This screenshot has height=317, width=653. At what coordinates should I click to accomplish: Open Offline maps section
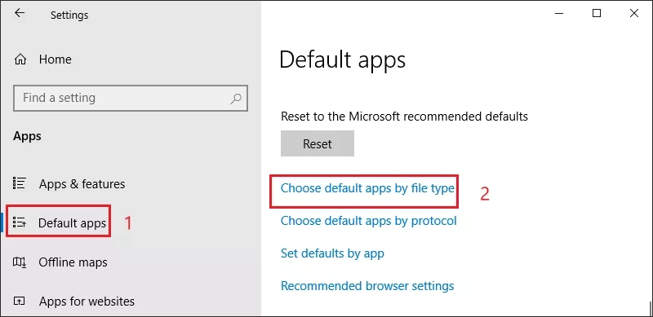pos(73,262)
